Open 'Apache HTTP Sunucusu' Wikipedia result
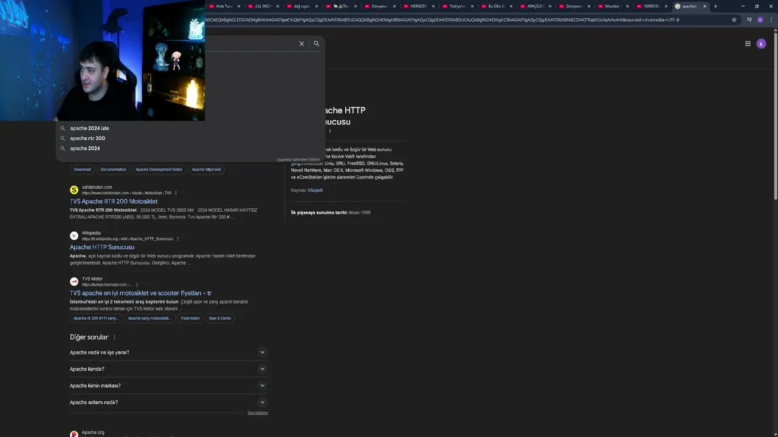 coord(102,247)
